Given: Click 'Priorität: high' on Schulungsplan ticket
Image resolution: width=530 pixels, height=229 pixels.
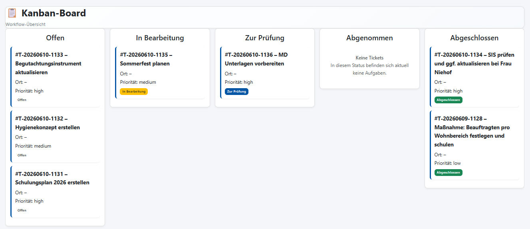Looking at the screenshot, I should [29, 201].
